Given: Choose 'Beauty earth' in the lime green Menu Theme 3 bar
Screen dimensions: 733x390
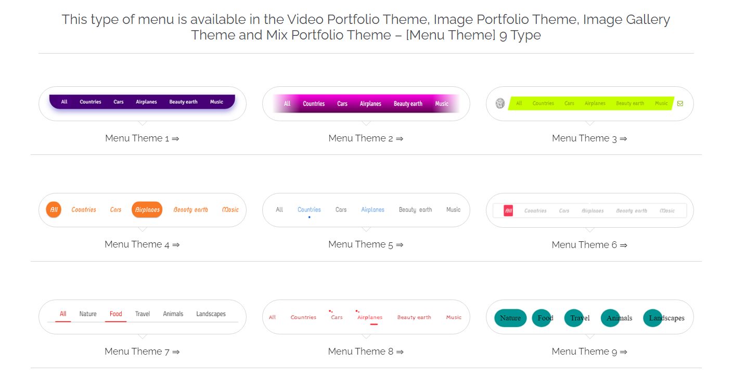Looking at the screenshot, I should click(x=630, y=103).
